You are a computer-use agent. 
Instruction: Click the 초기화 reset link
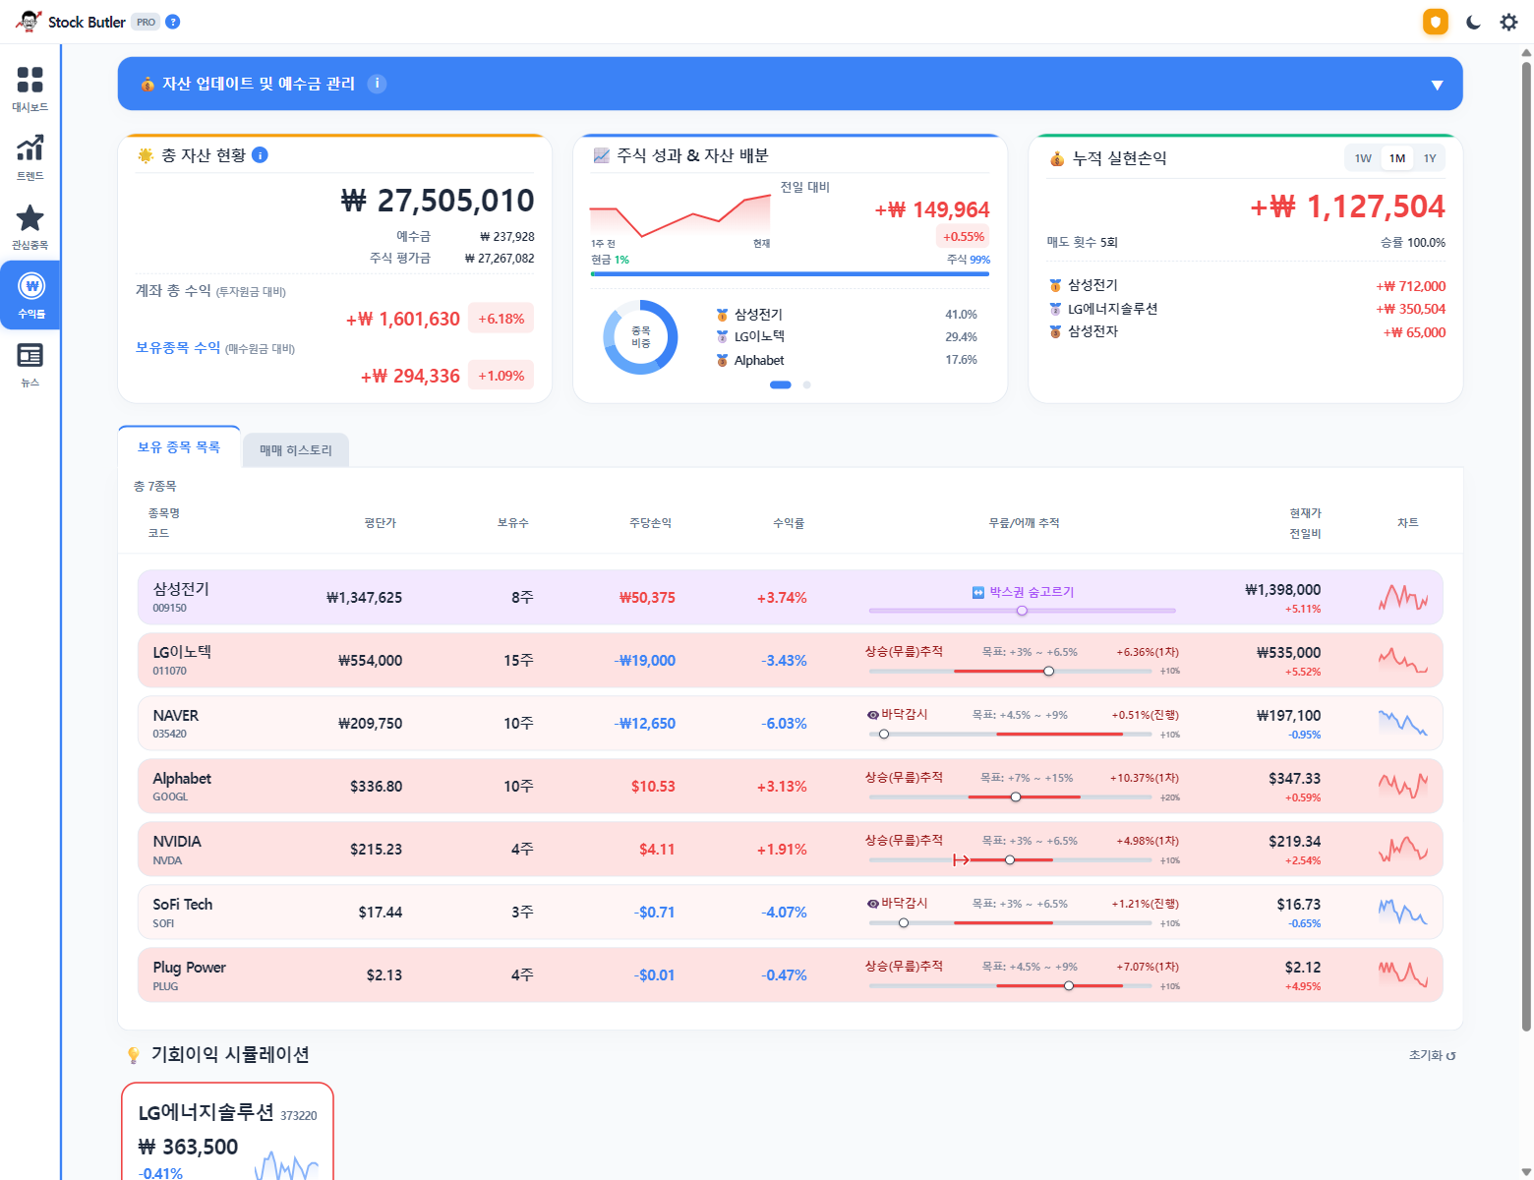1432,1055
